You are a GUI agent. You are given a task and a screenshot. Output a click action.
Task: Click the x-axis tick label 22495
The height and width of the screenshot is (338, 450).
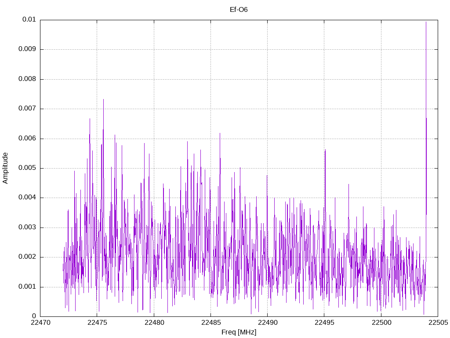325,323
